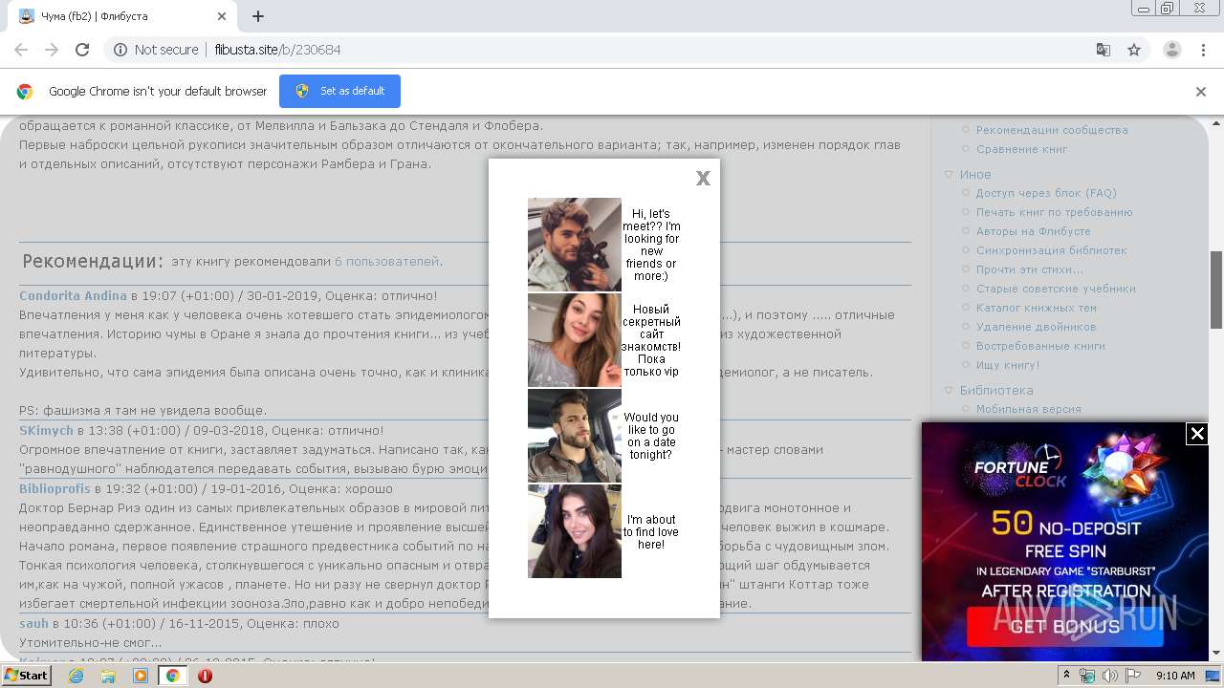The height and width of the screenshot is (688, 1224).
Task: Open 'Доступ через блок (FAQ)' link
Action: point(1046,193)
